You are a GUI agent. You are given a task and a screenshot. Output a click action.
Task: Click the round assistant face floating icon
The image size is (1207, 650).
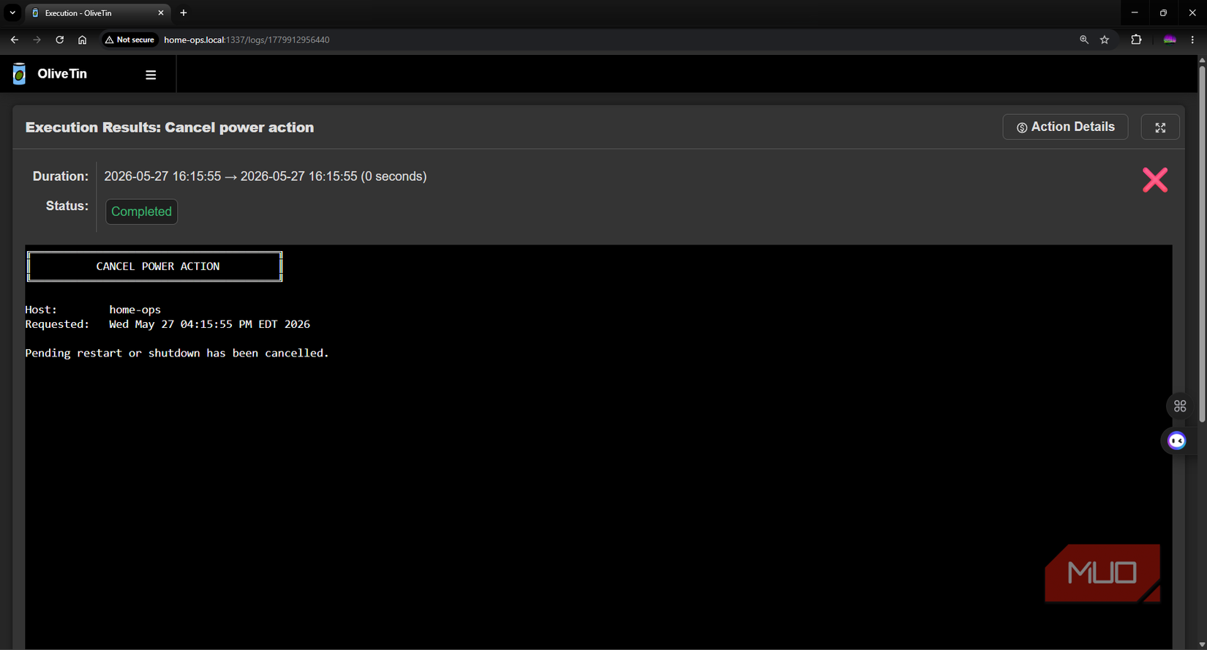[x=1176, y=441]
